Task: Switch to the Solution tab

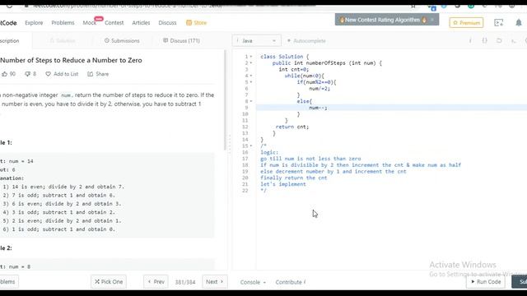Action: click(x=63, y=40)
